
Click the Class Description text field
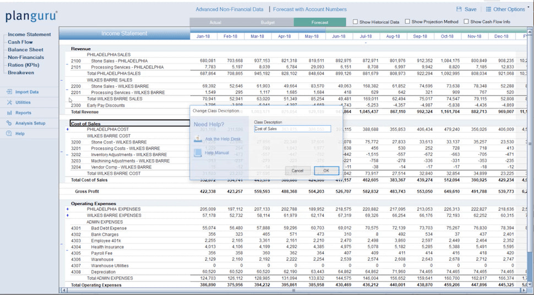point(292,129)
